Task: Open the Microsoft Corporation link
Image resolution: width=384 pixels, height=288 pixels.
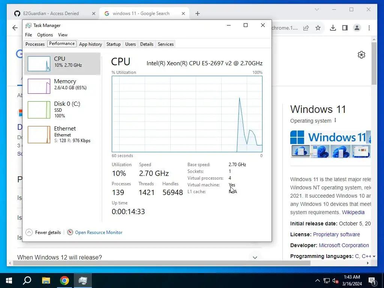Action: (344, 245)
